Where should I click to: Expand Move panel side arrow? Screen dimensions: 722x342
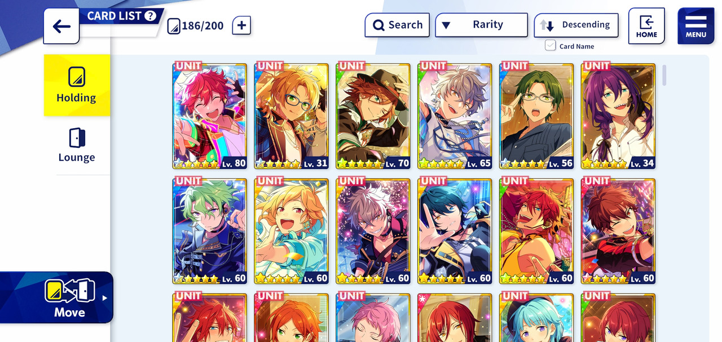[104, 298]
